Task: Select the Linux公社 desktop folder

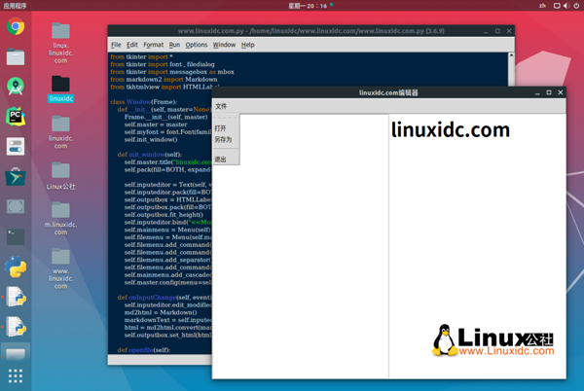Action: click(x=60, y=175)
